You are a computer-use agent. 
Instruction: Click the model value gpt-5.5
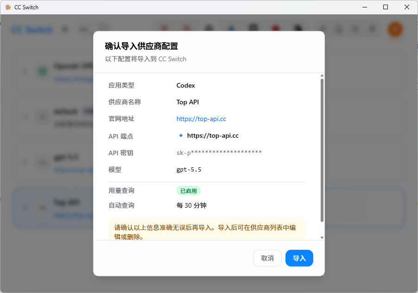click(189, 170)
